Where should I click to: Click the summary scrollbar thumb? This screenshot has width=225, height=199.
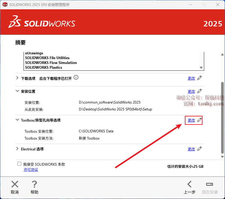[x=222, y=118]
